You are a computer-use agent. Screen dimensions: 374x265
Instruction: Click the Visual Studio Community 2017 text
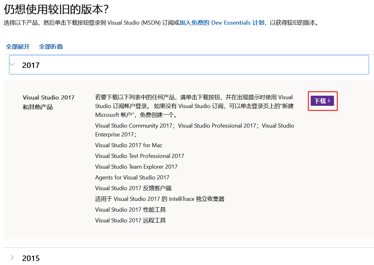[134, 126]
